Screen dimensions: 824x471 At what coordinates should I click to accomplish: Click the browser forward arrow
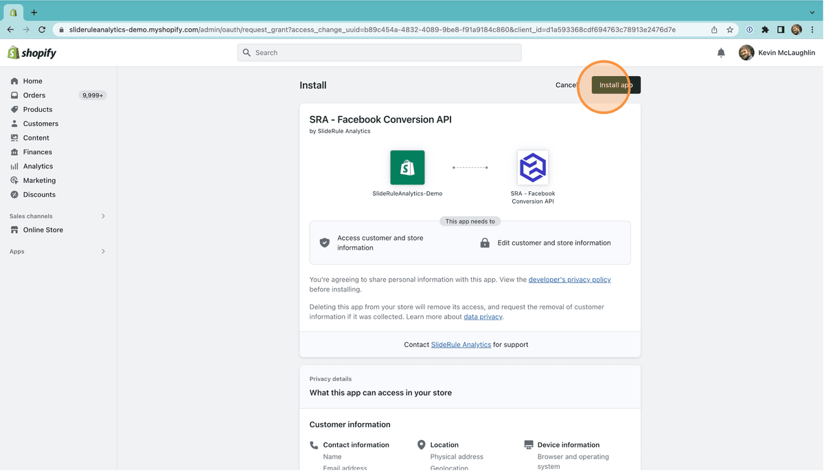[x=26, y=29]
